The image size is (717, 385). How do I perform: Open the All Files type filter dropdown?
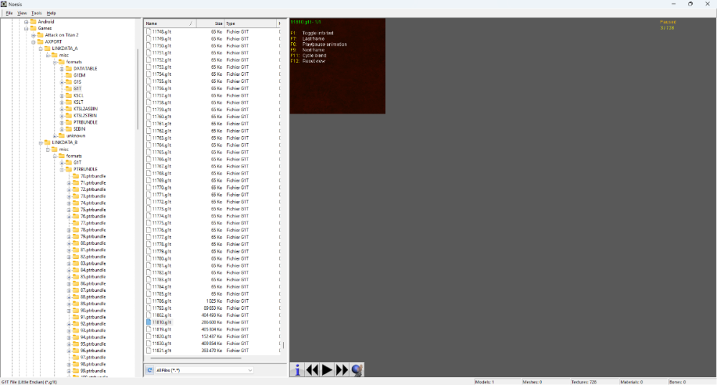click(204, 370)
